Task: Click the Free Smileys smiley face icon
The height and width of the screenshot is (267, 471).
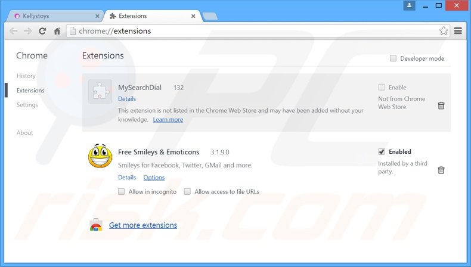Action: coord(100,156)
